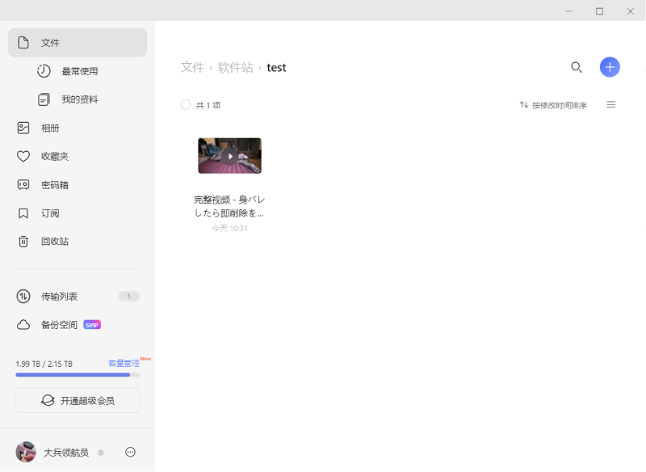Screen dimensions: 646x472
Task: Open 容量管理 storage management
Action: (124, 363)
